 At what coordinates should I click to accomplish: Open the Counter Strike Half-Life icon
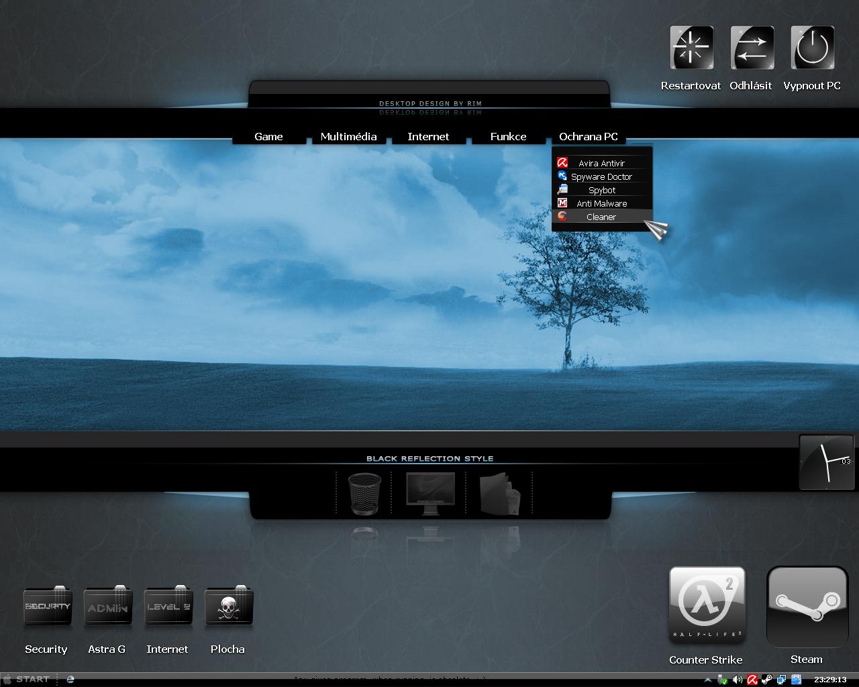point(707,605)
